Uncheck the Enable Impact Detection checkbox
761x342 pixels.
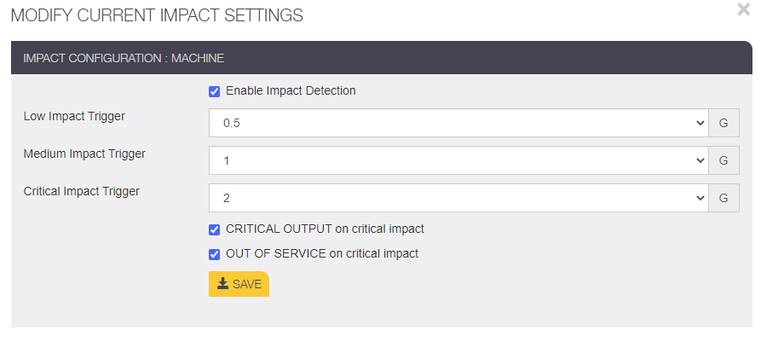(214, 91)
